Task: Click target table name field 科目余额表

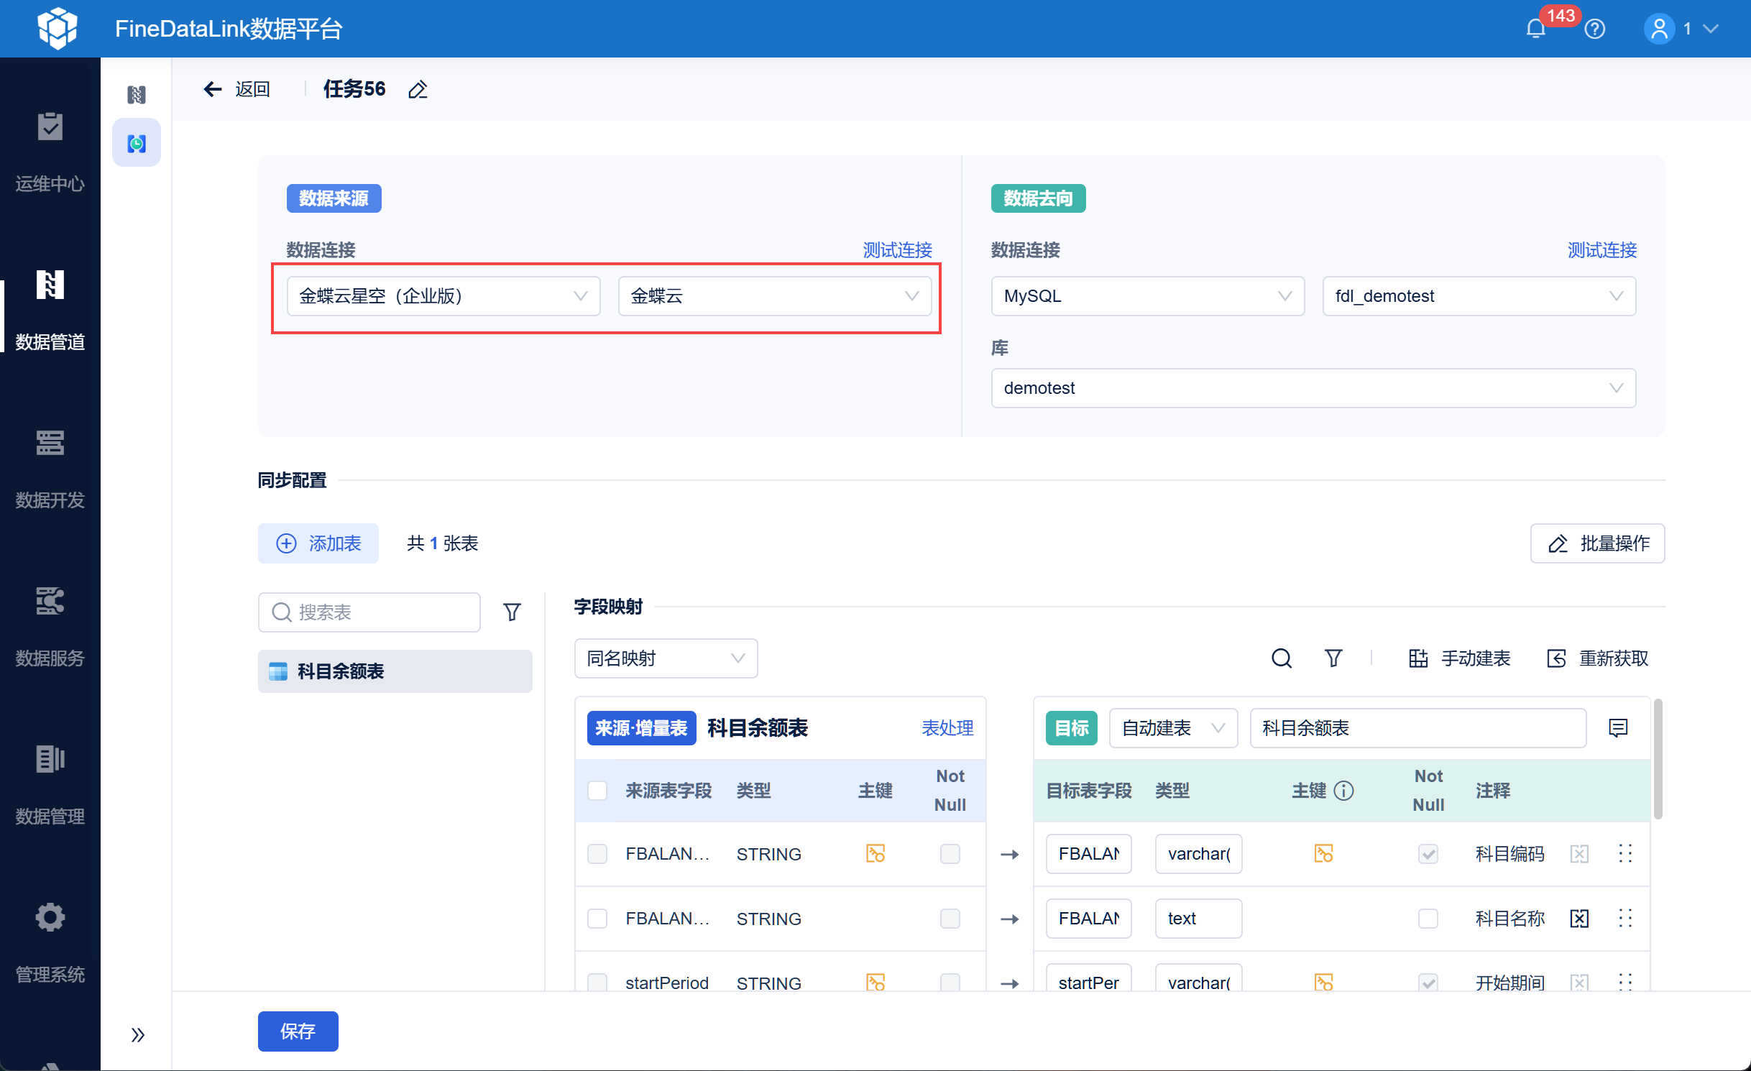Action: (1417, 728)
